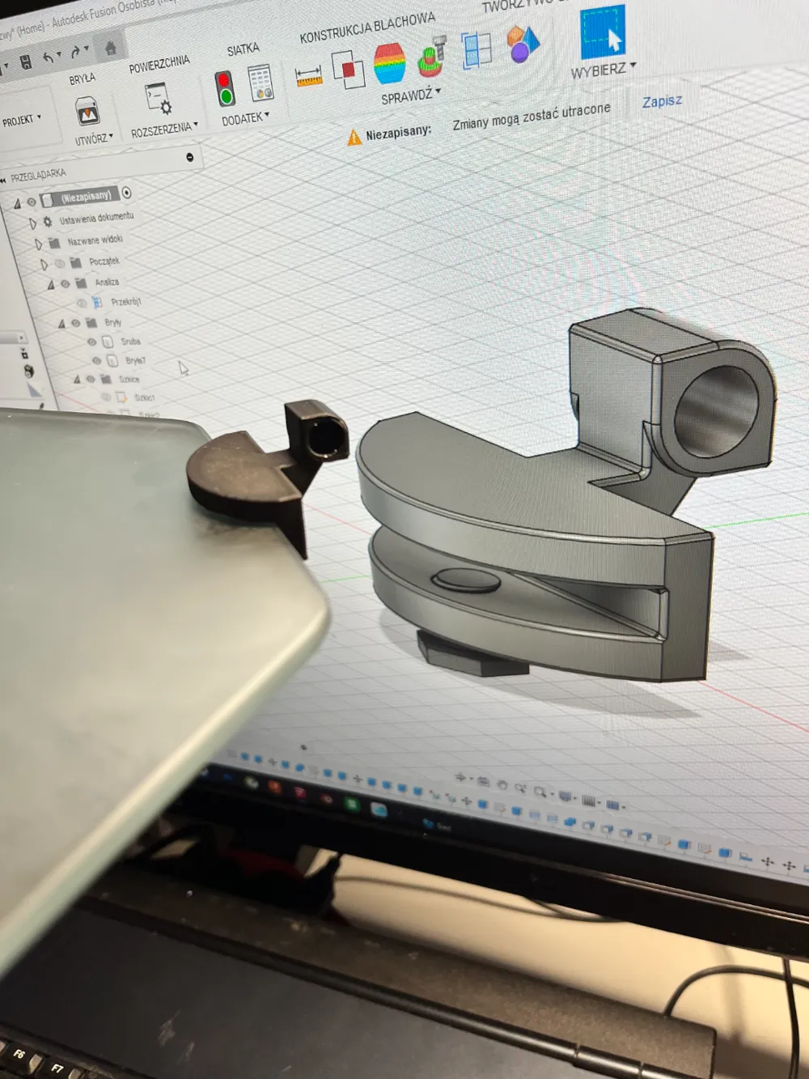
Task: Open the ROZSZERZENIA dropdown menu
Action: pos(164,129)
